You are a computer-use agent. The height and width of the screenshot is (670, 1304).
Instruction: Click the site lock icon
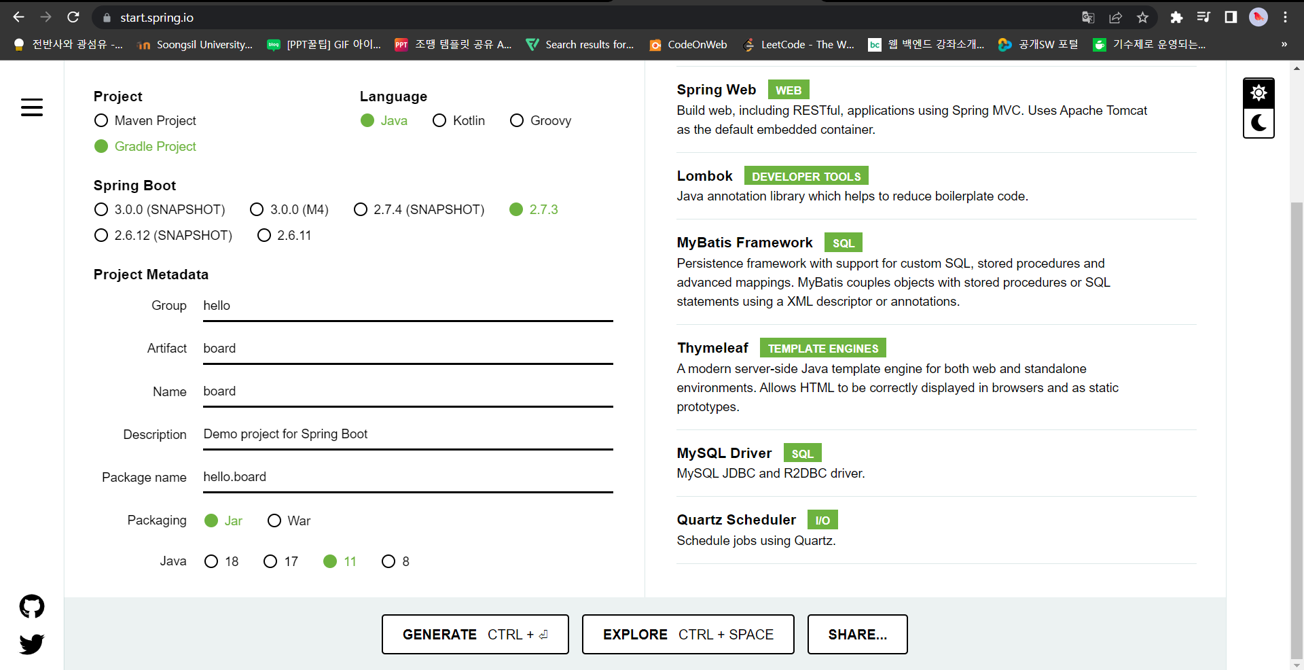[107, 18]
